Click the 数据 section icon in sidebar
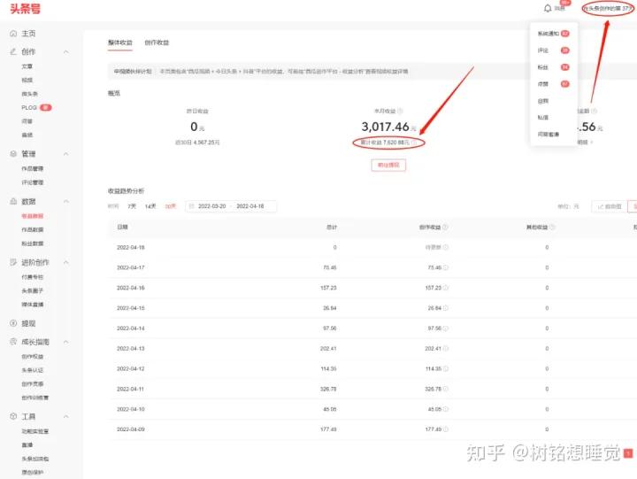The image size is (637, 479). pos(13,201)
